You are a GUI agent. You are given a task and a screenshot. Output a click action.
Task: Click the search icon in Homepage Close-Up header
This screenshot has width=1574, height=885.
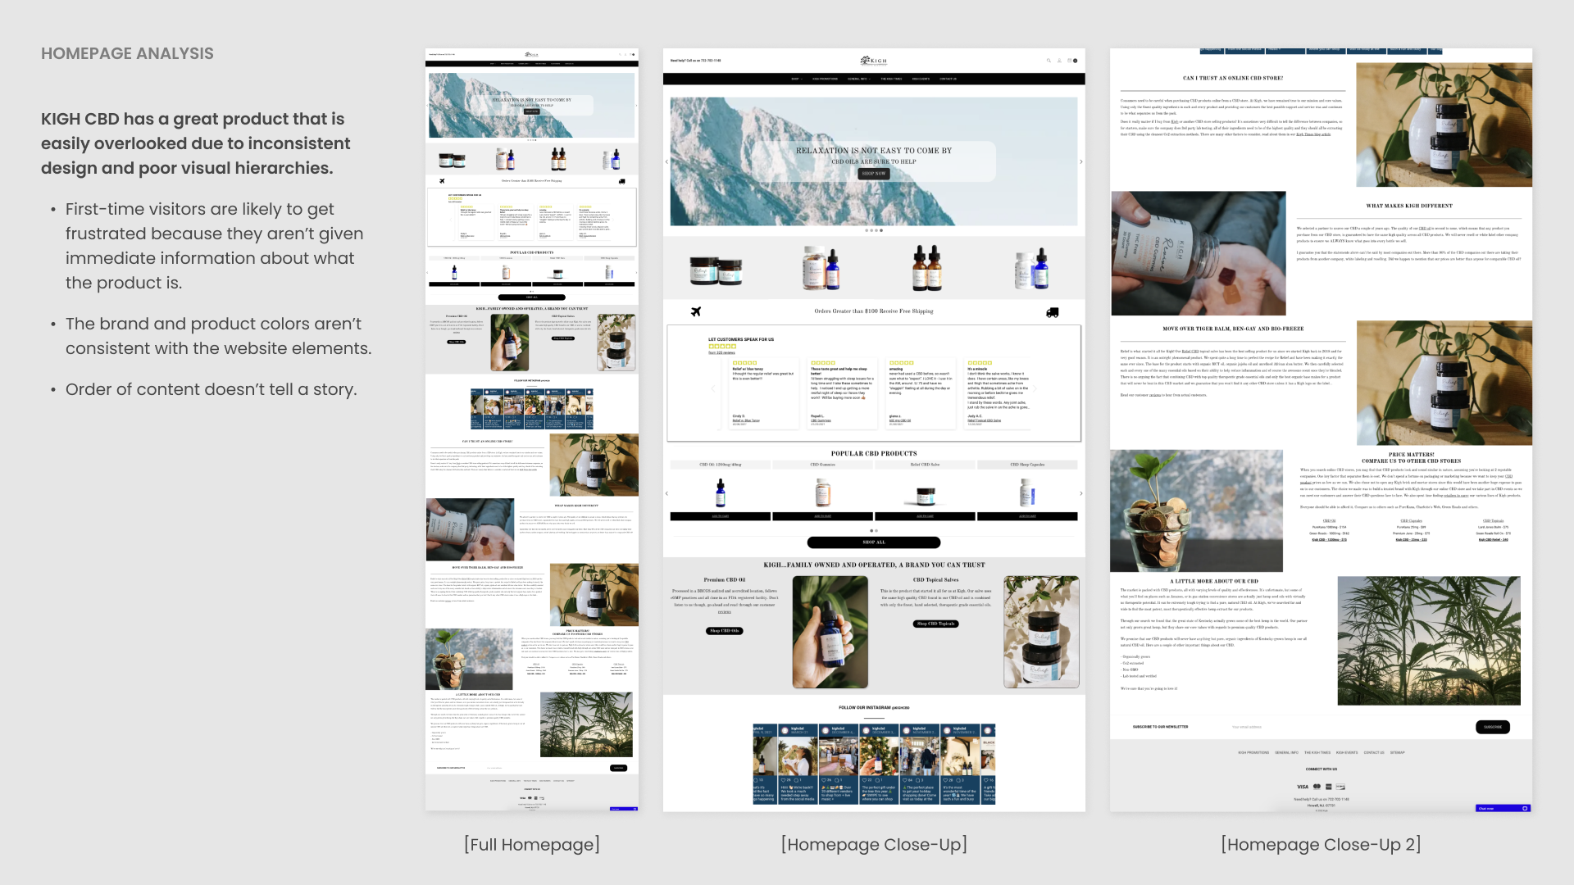[1049, 61]
